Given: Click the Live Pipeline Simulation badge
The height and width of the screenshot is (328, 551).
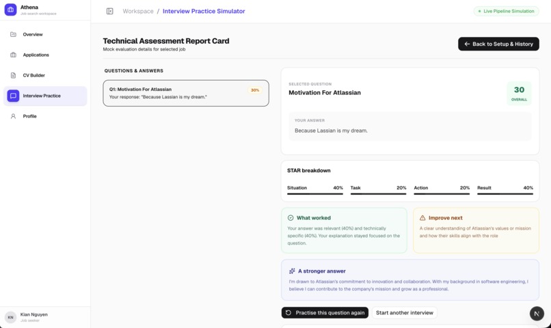Looking at the screenshot, I should [506, 11].
